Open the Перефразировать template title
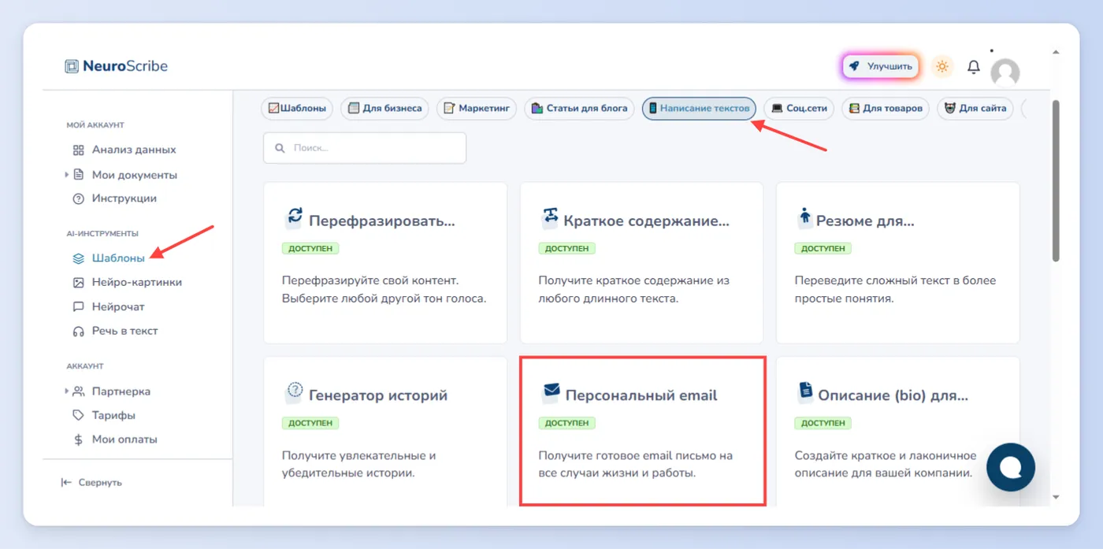This screenshot has height=549, width=1103. tap(382, 221)
